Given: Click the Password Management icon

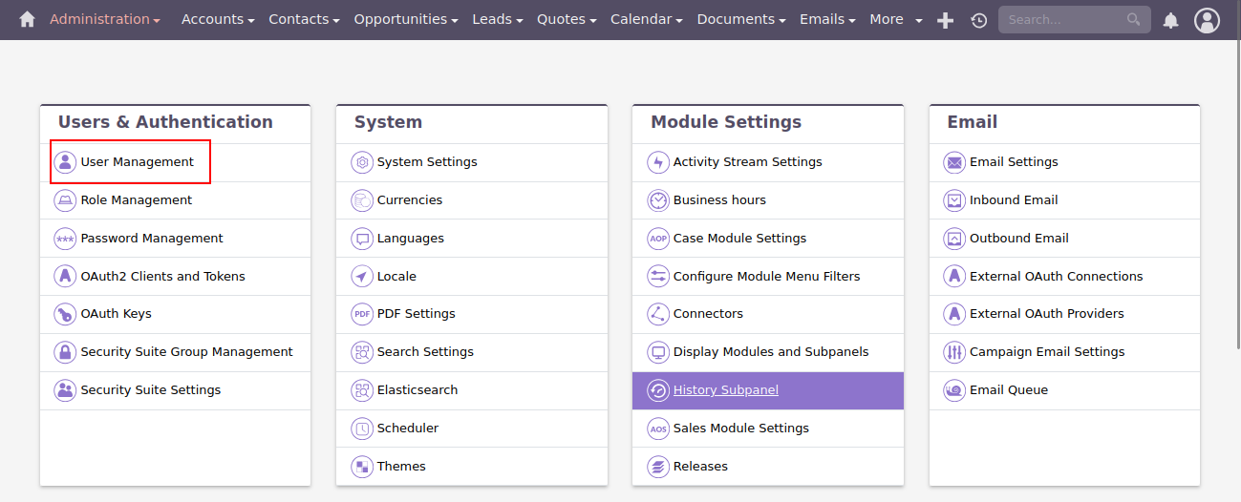Looking at the screenshot, I should coord(65,239).
